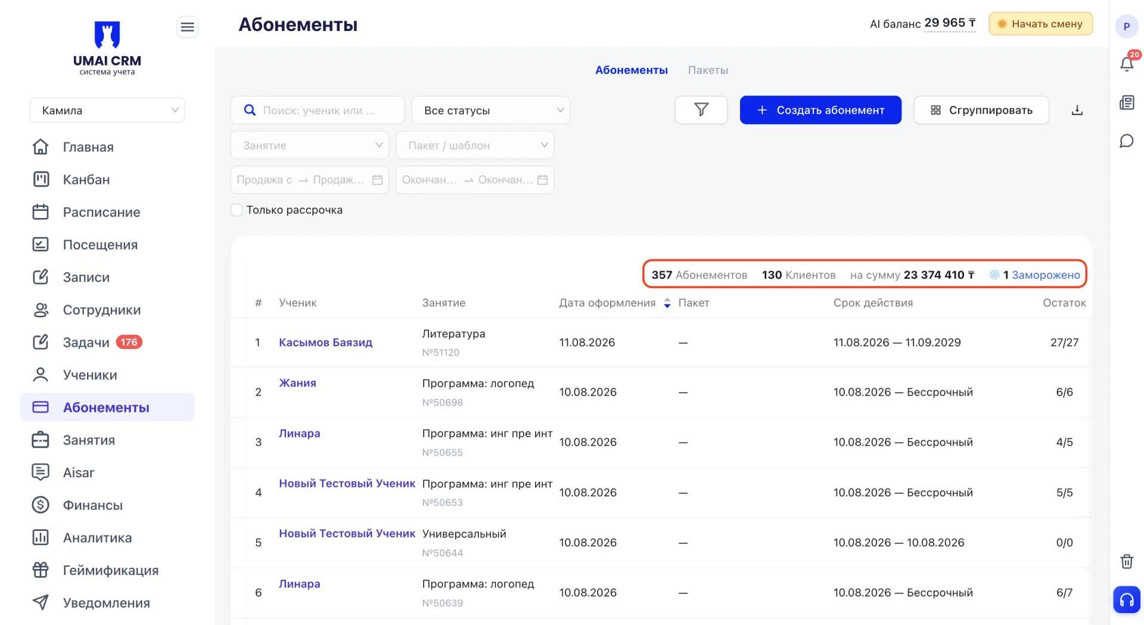Open Продажа с date range picker
This screenshot has width=1144, height=625.
(310, 180)
